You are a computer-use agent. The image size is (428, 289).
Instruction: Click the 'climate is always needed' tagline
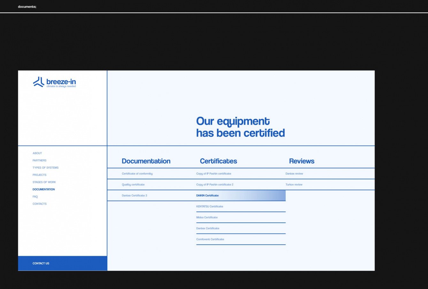pyautogui.click(x=61, y=86)
